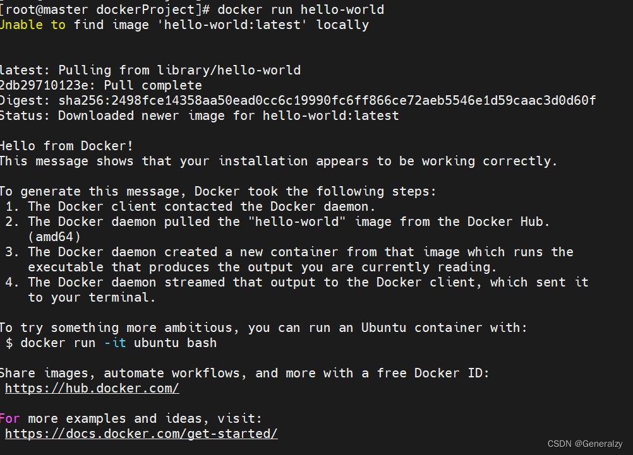This screenshot has height=455, width=633.
Task: Click the magenta 'For' word
Action: [9, 418]
